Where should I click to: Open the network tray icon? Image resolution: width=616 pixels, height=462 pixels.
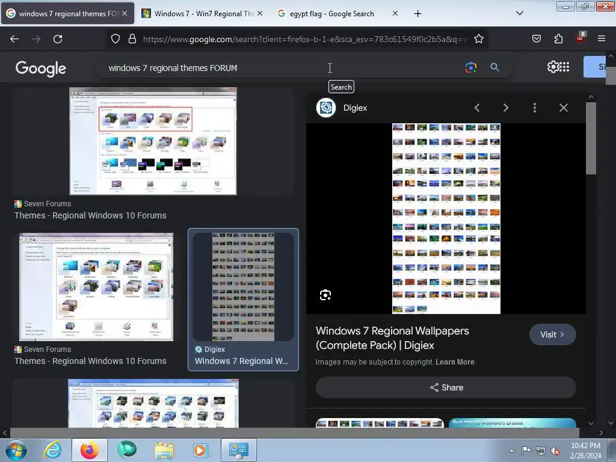click(x=541, y=451)
